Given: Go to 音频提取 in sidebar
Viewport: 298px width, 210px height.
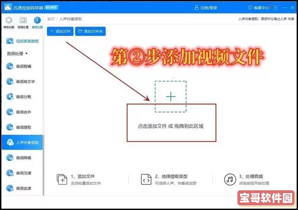Looking at the screenshot, I should coord(22,127).
